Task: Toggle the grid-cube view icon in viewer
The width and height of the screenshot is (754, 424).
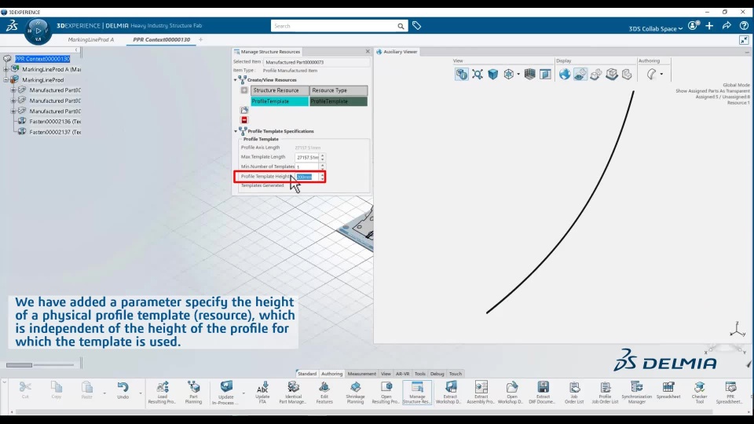Action: click(x=529, y=74)
